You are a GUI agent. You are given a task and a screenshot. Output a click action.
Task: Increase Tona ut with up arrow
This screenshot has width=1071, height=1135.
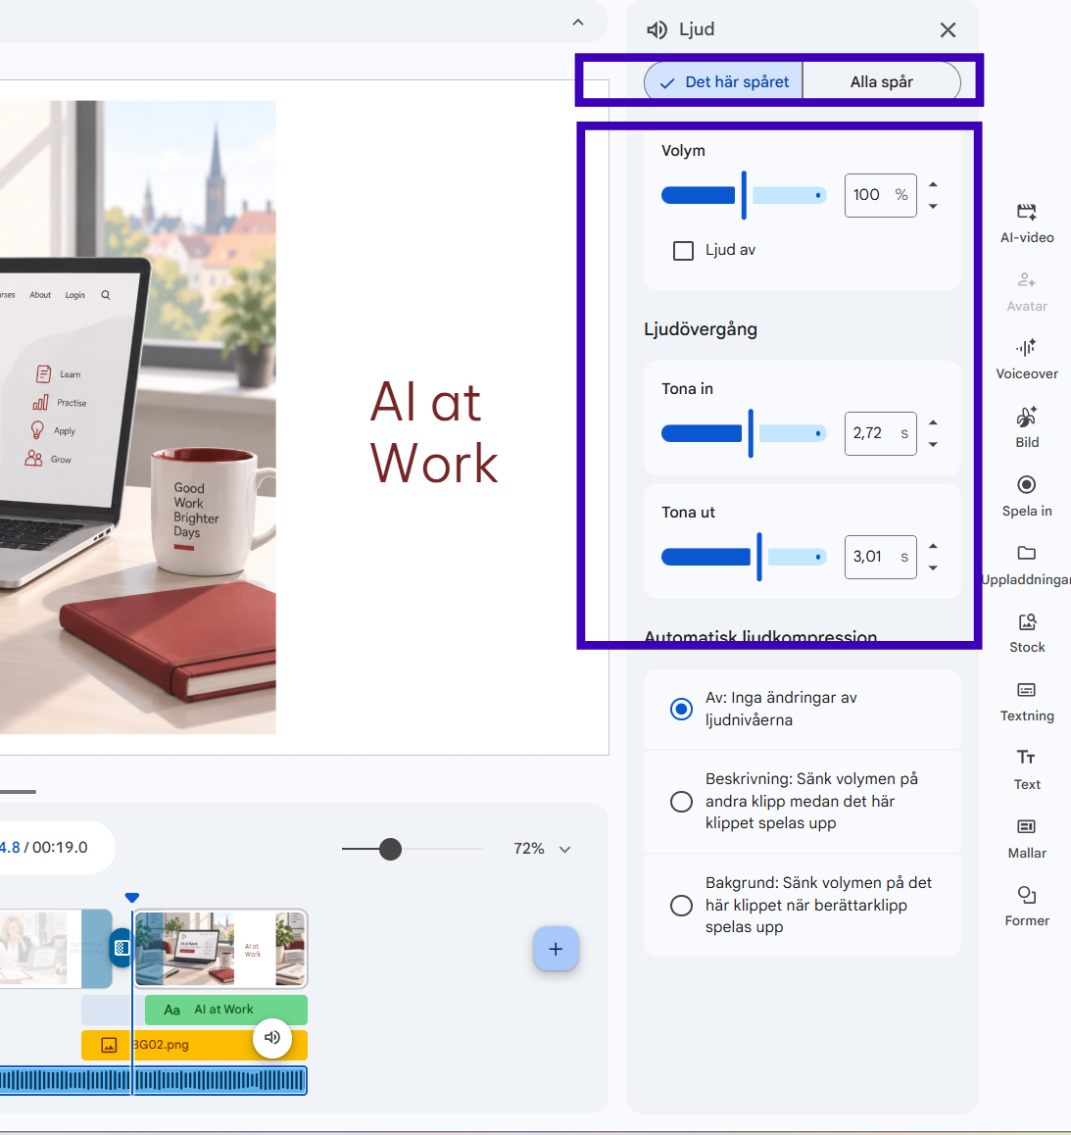coord(934,546)
